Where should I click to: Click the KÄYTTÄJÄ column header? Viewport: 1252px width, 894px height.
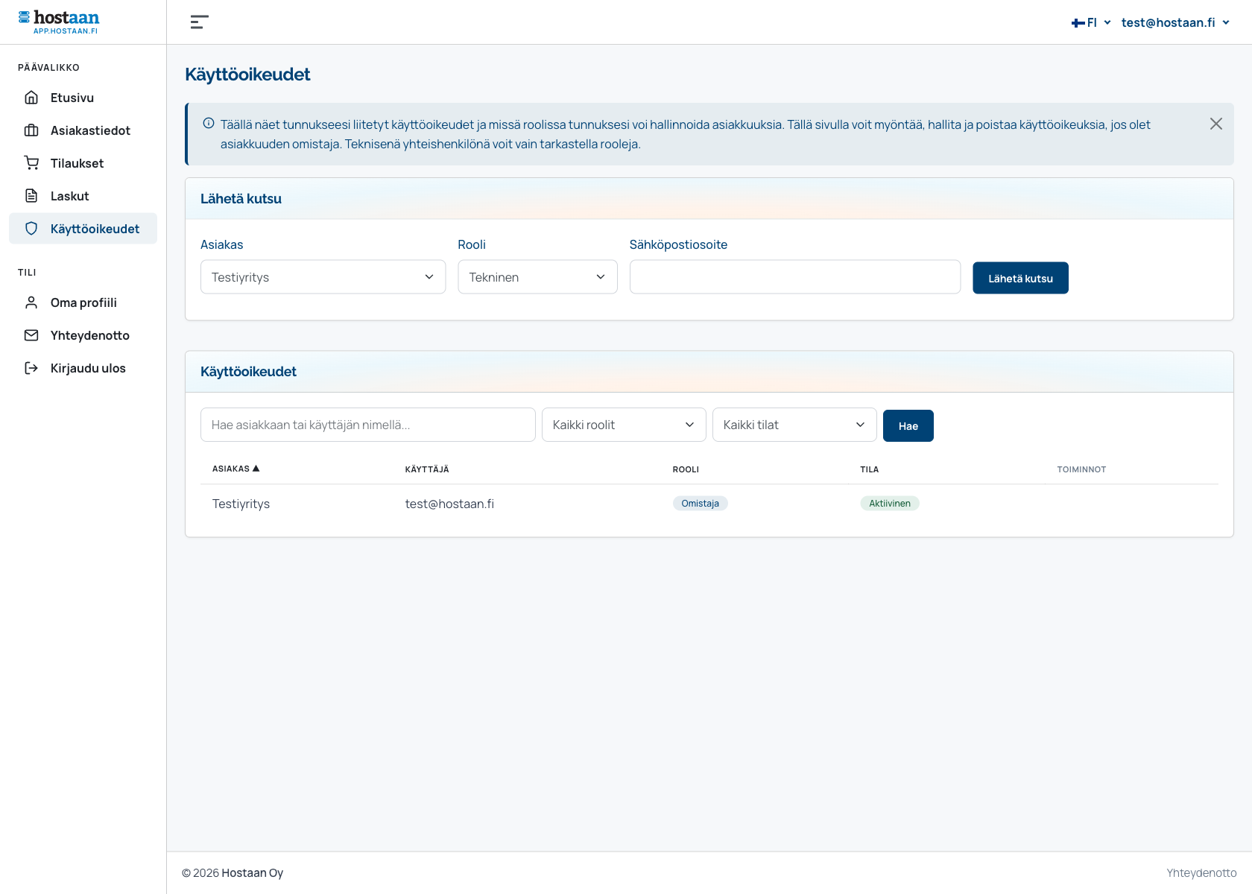427,469
